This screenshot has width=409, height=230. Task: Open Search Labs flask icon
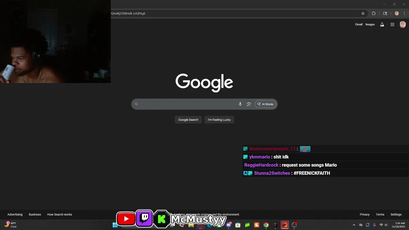tap(382, 24)
